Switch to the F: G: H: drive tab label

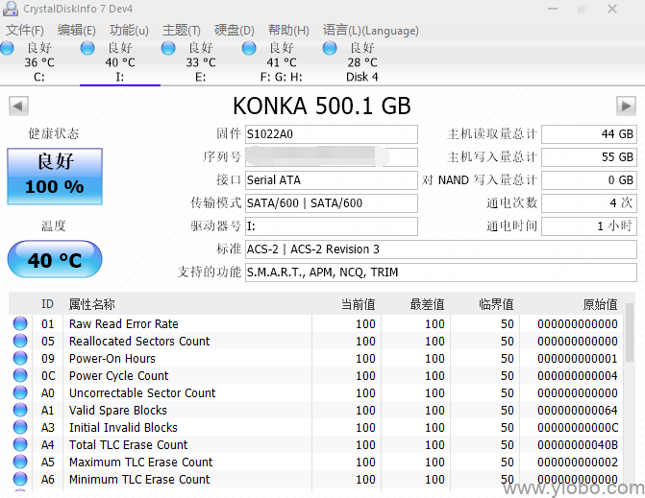coord(281,77)
